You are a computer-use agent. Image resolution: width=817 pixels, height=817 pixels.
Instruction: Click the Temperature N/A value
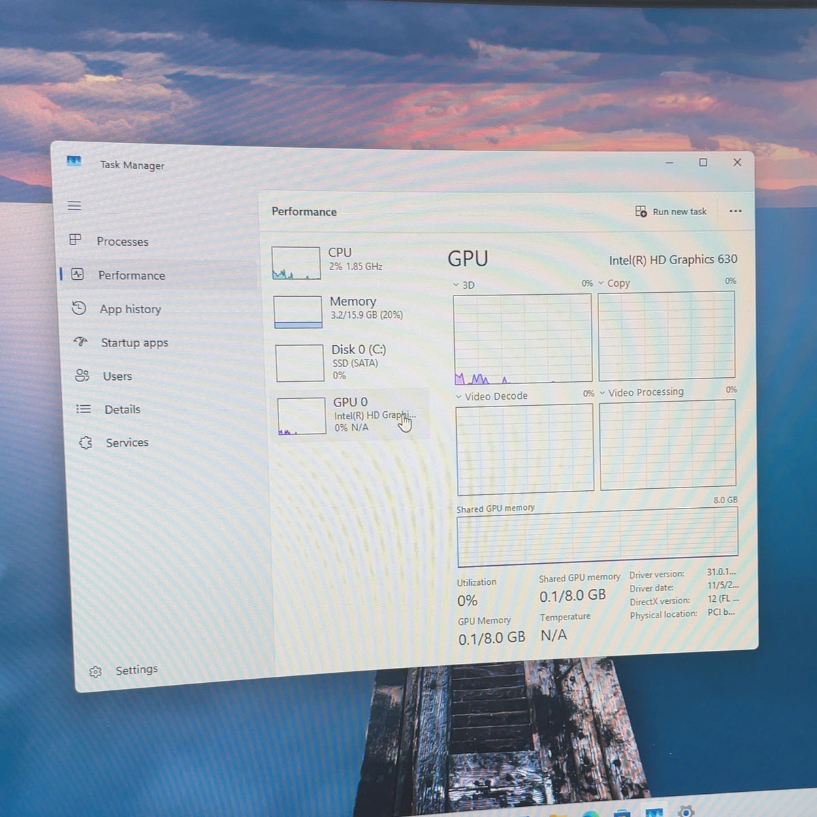[554, 635]
